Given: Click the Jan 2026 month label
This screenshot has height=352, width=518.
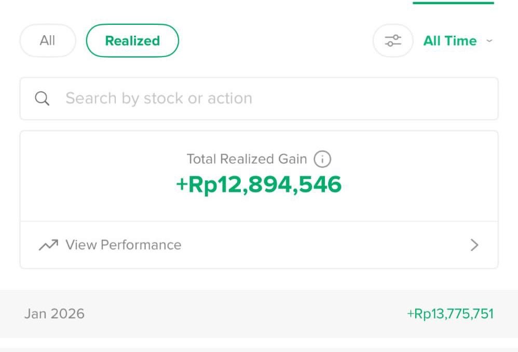Looking at the screenshot, I should pos(54,314).
